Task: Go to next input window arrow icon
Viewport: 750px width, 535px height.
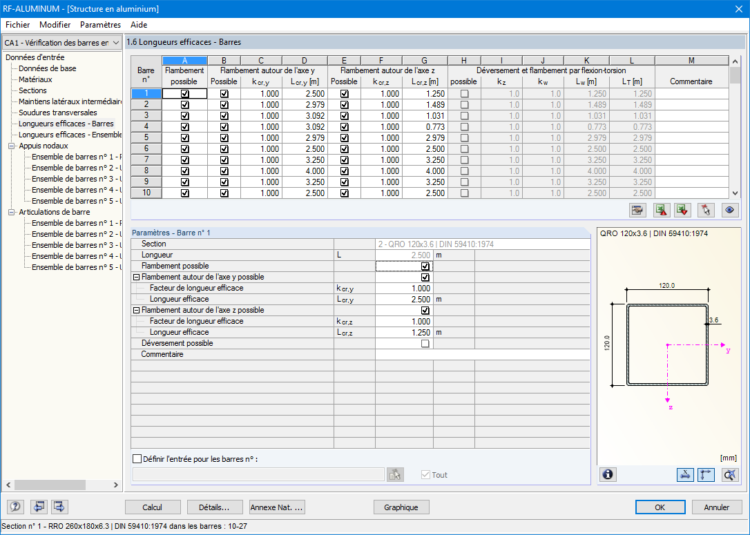Action: pos(59,507)
